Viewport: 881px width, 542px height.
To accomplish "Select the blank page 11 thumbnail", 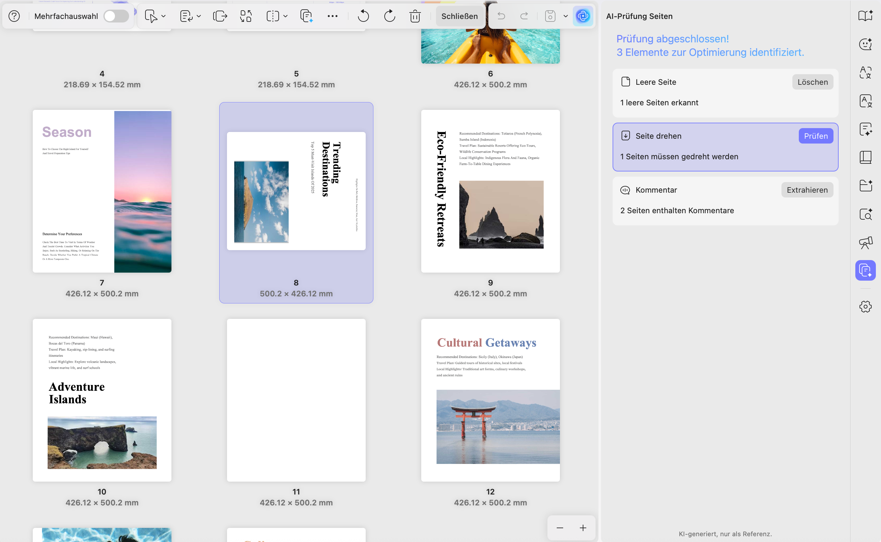I will pyautogui.click(x=296, y=400).
